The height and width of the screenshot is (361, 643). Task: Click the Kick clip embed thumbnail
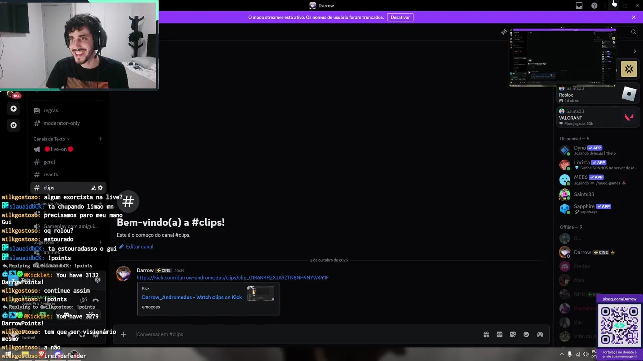pos(260,293)
